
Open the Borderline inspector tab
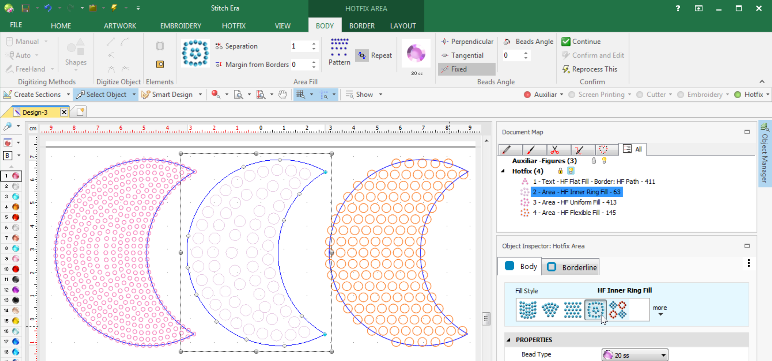[x=572, y=267]
